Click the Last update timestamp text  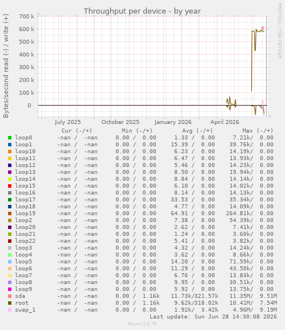[213, 317]
